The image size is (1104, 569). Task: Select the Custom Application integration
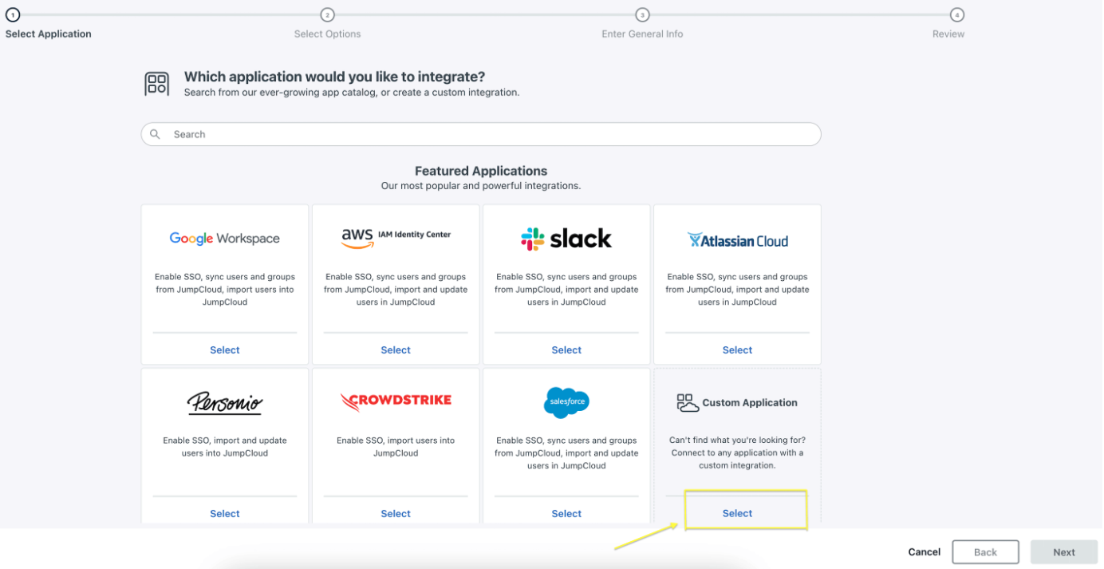737,513
